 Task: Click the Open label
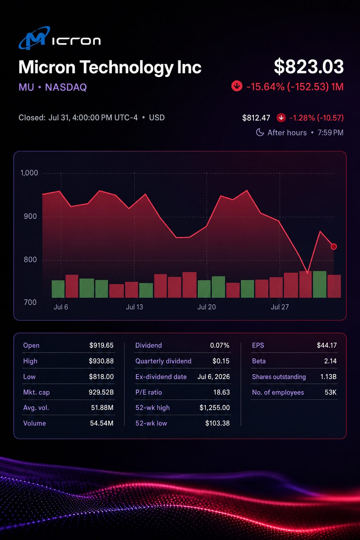(x=31, y=345)
